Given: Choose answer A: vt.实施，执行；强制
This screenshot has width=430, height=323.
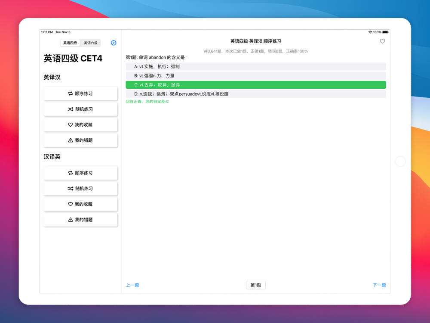Looking at the screenshot, I should coord(256,66).
